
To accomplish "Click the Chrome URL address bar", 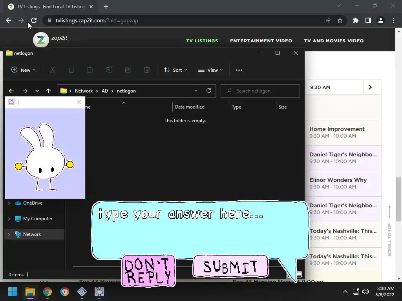I will click(x=182, y=20).
